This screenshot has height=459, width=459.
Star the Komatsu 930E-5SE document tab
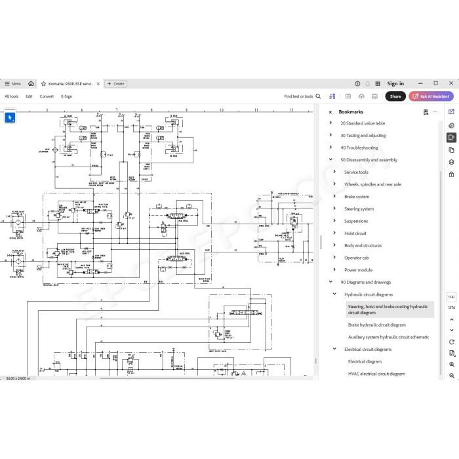point(44,84)
